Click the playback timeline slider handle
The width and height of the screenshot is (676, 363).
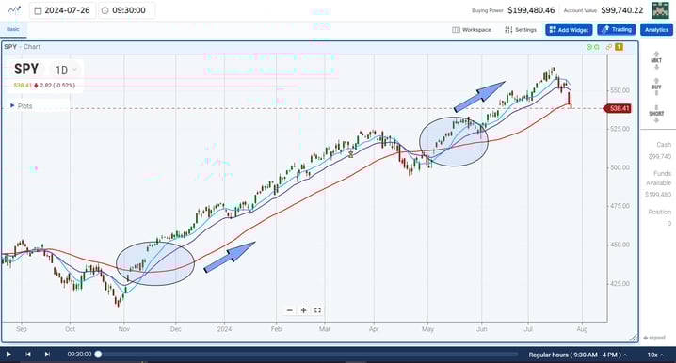pyautogui.click(x=98, y=355)
